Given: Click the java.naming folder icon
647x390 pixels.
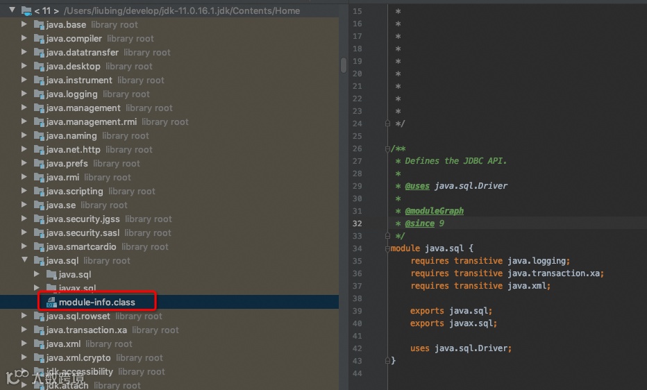Looking at the screenshot, I should (39, 135).
